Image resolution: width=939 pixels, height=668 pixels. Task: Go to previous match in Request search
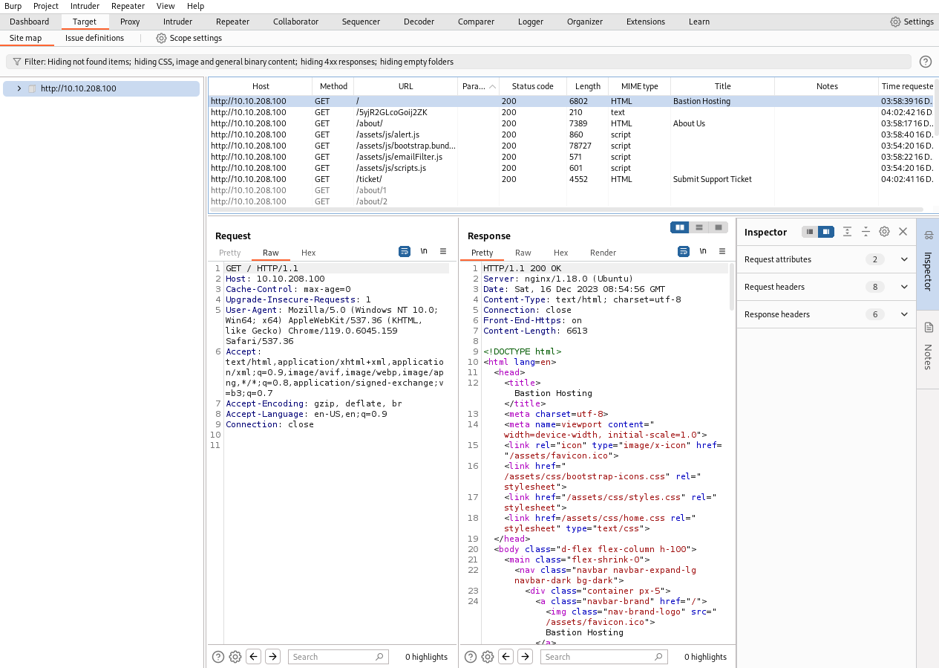click(x=254, y=657)
